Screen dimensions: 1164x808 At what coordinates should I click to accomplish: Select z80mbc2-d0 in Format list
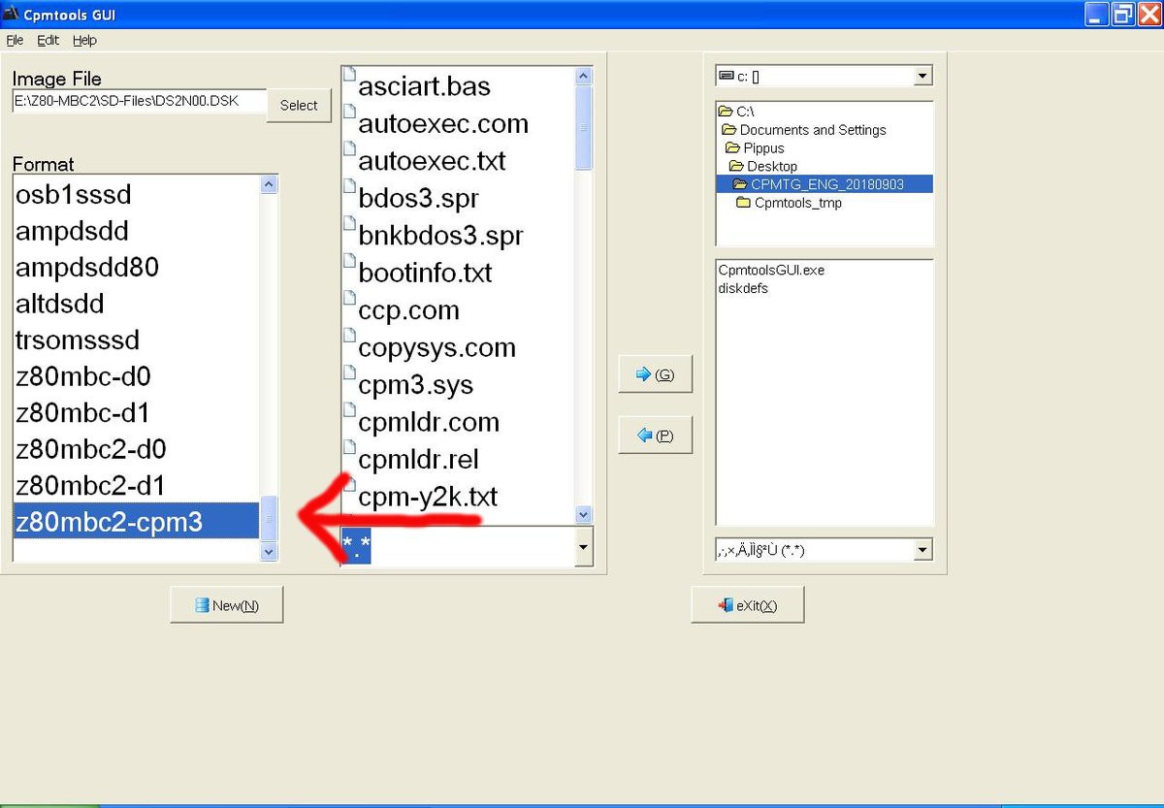[x=91, y=449]
